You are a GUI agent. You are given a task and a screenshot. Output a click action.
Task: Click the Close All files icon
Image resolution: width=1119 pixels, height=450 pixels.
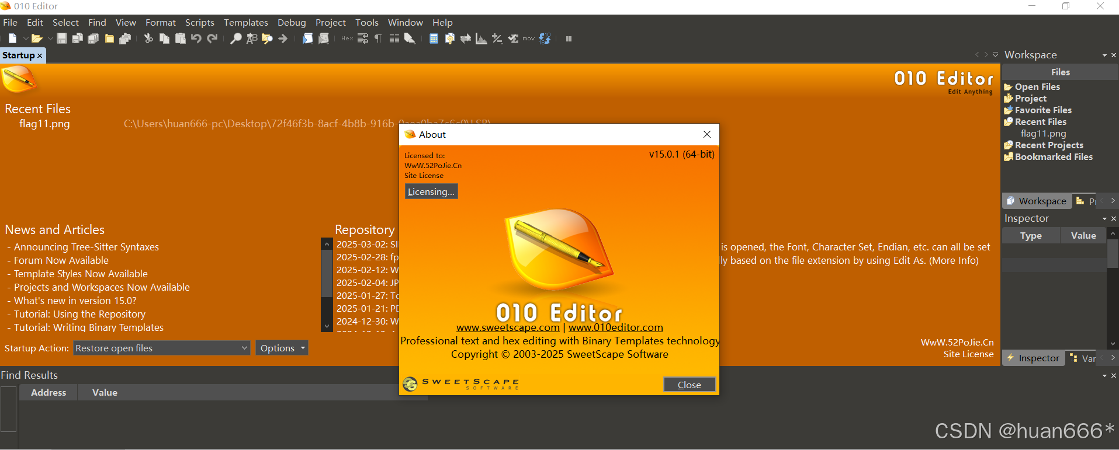pos(125,39)
